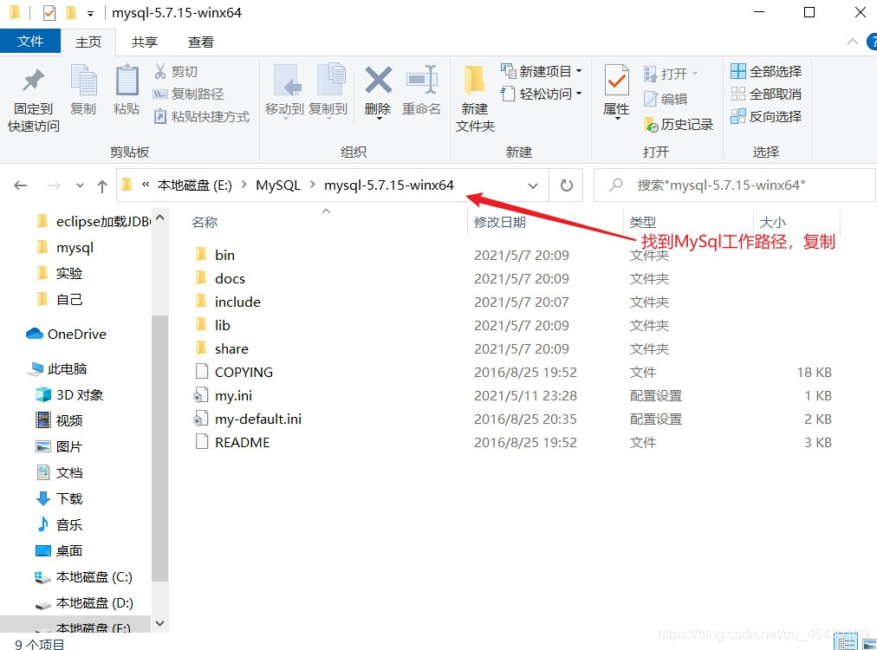Click the Rename (重命名) icon
This screenshot has width=877, height=650.
(422, 80)
